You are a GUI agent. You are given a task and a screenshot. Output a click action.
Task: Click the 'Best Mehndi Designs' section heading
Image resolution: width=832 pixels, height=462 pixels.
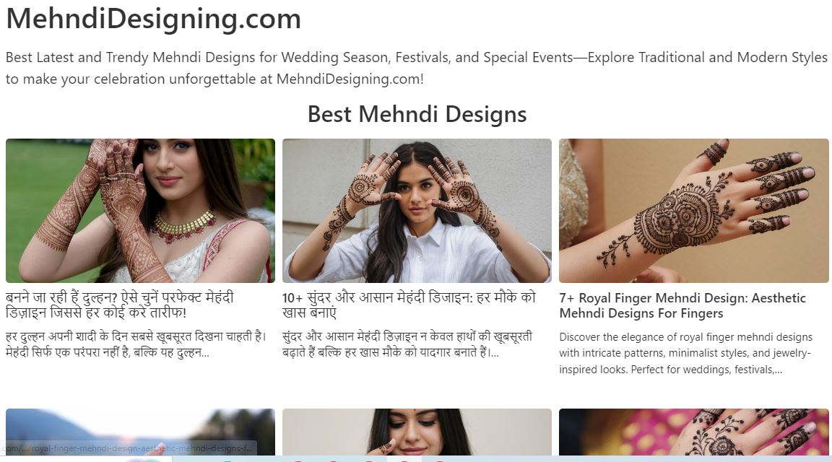pos(417,114)
